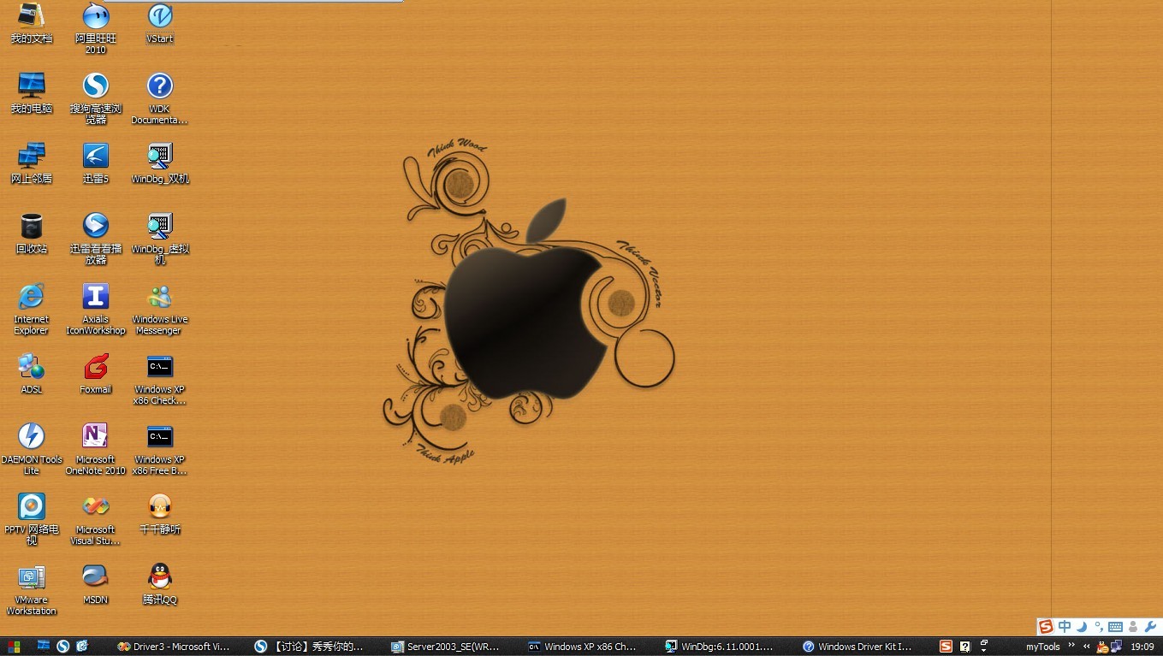Select the 千千静听 desktop icon

159,514
